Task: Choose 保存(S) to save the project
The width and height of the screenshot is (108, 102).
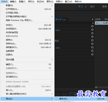Action: pyautogui.click(x=27, y=40)
